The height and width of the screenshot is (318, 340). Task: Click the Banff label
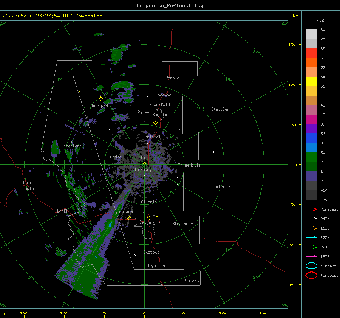pyautogui.click(x=62, y=211)
